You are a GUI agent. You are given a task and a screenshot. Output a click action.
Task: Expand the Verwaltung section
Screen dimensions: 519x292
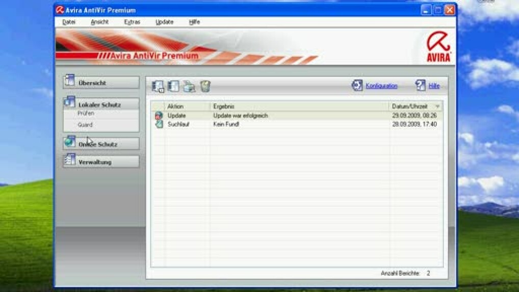click(x=101, y=162)
